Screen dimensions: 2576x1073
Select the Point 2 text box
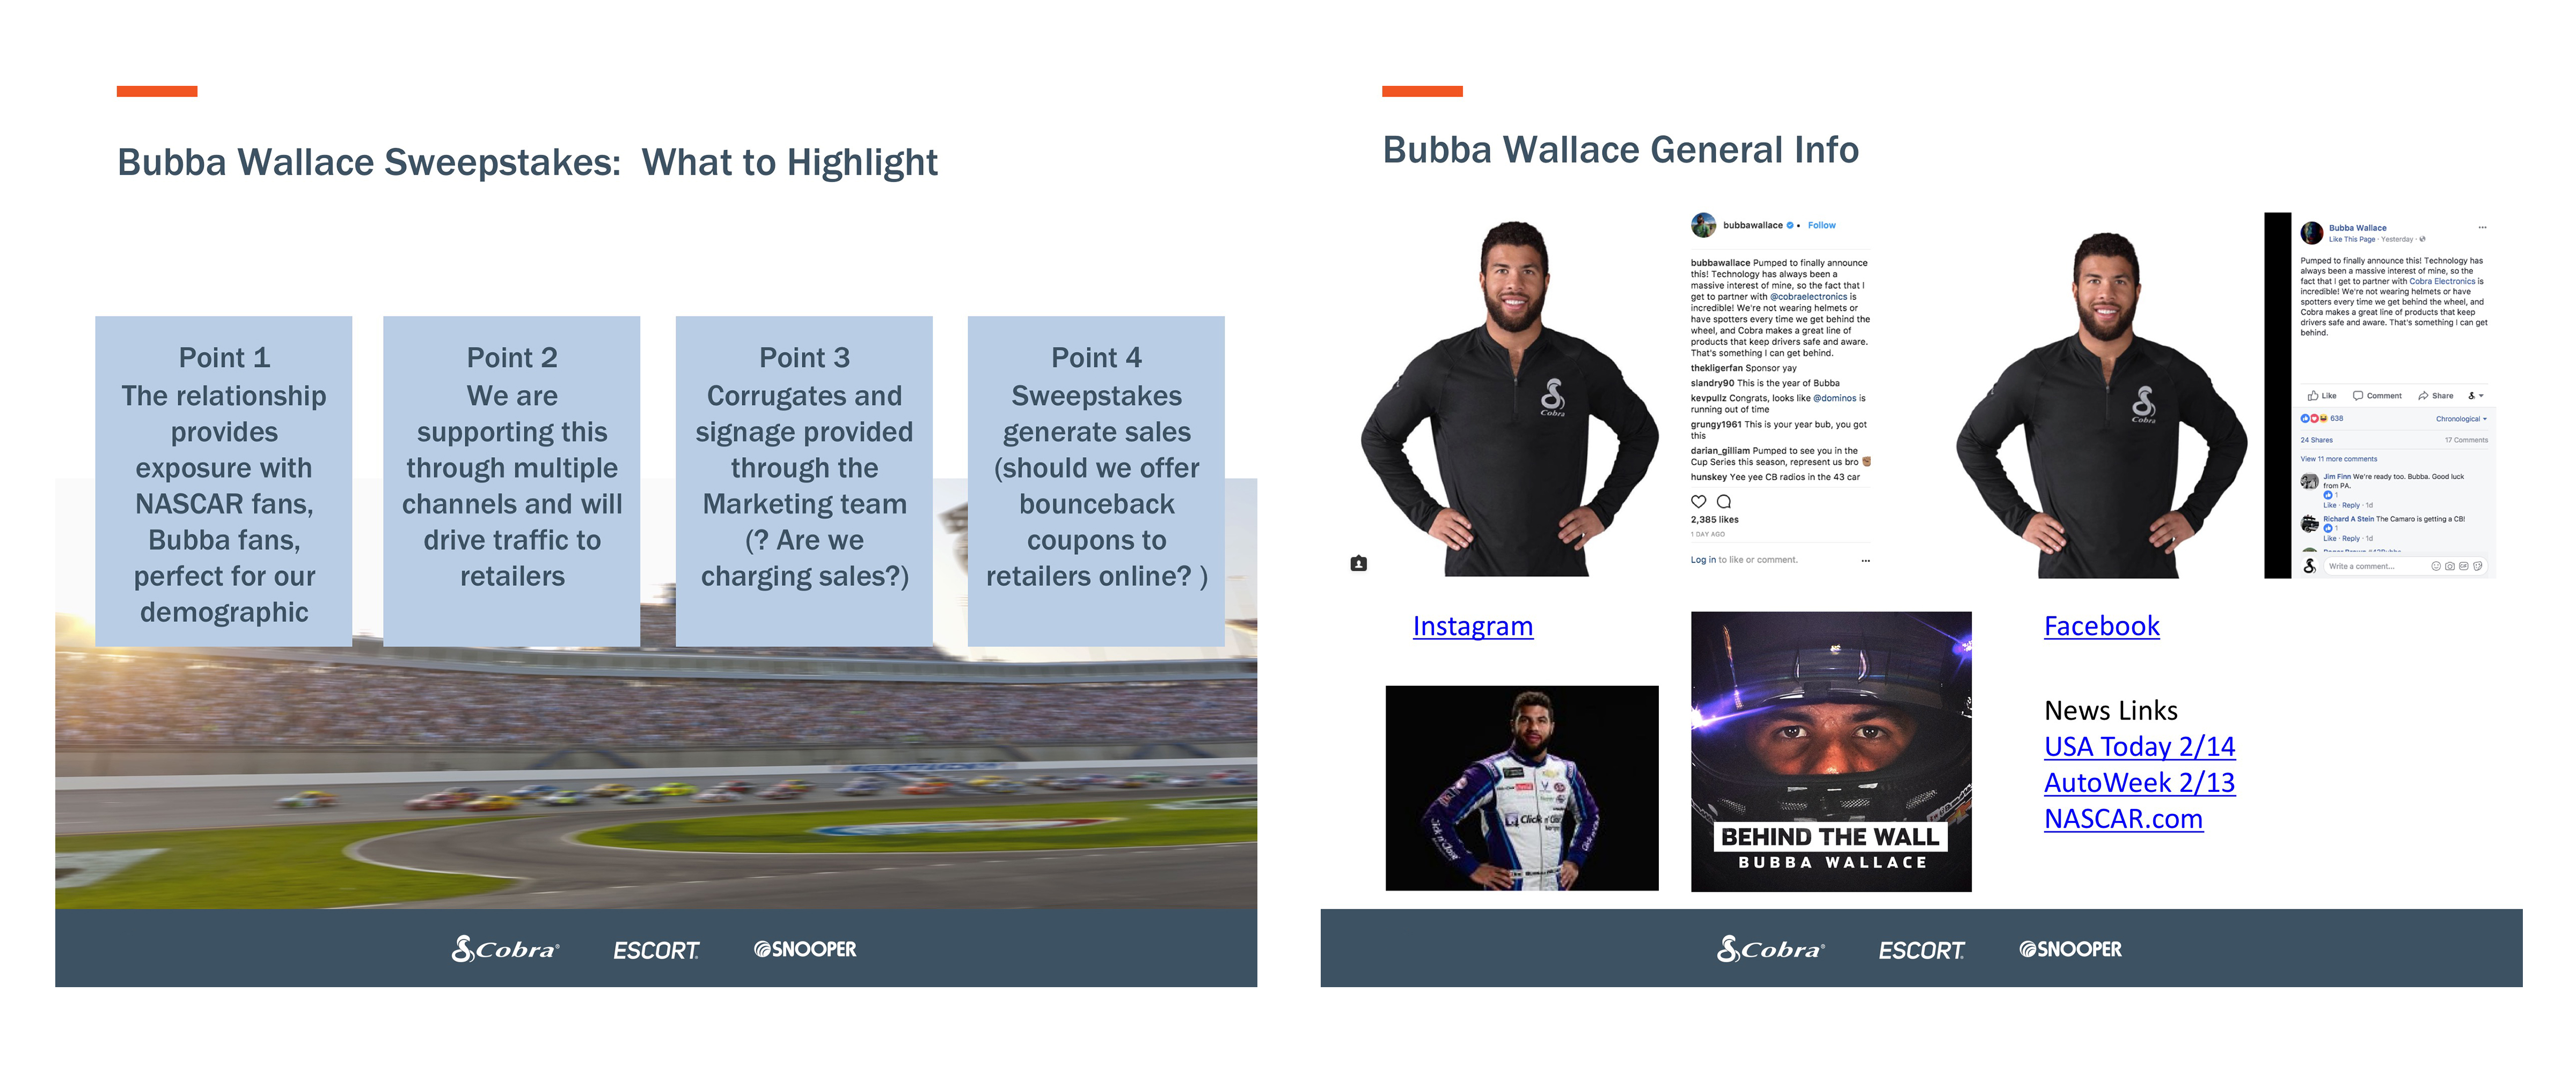[511, 480]
